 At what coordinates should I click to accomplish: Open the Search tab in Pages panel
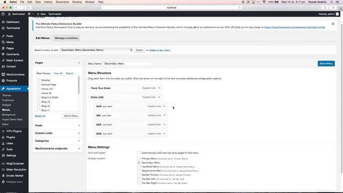70,73
